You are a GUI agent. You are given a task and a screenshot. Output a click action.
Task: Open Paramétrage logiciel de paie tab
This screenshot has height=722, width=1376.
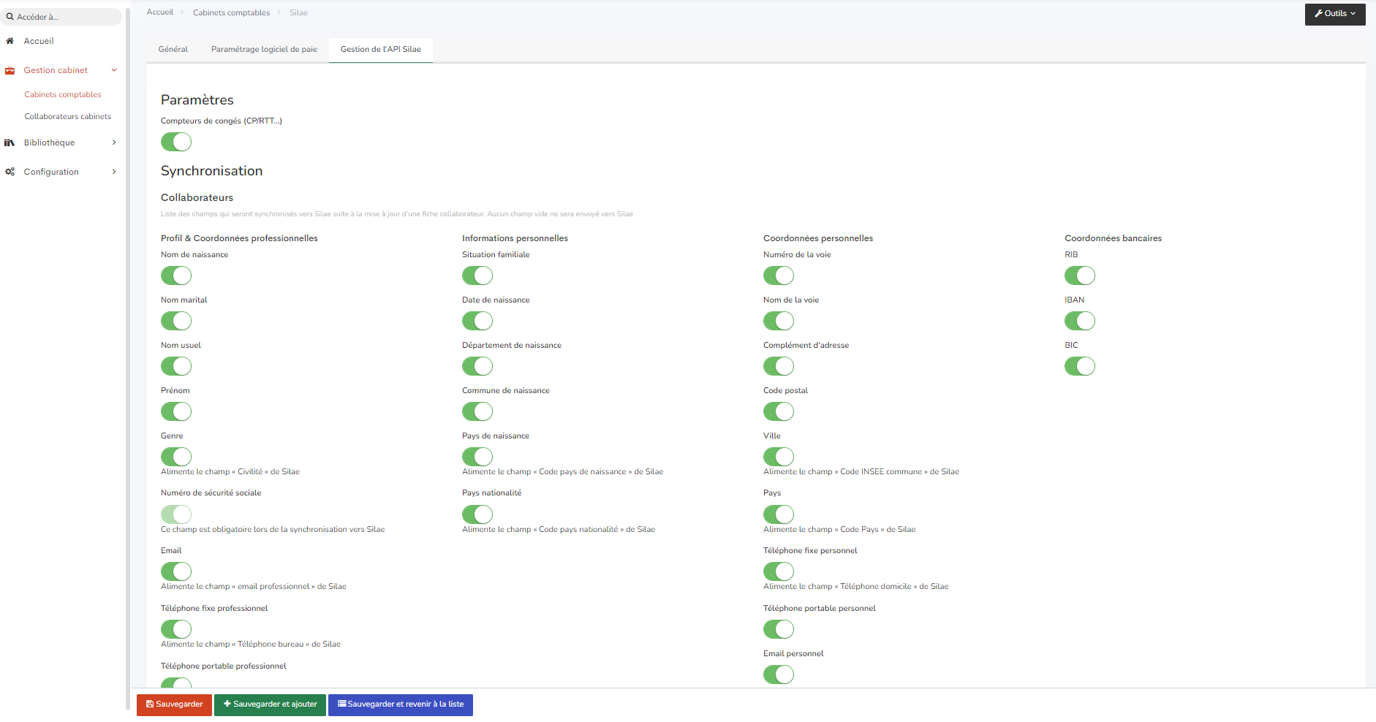tap(264, 50)
